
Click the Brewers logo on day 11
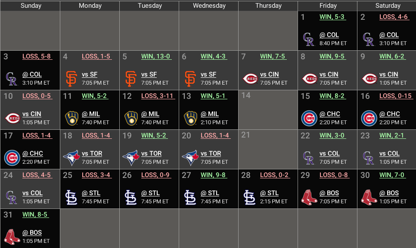(x=71, y=118)
